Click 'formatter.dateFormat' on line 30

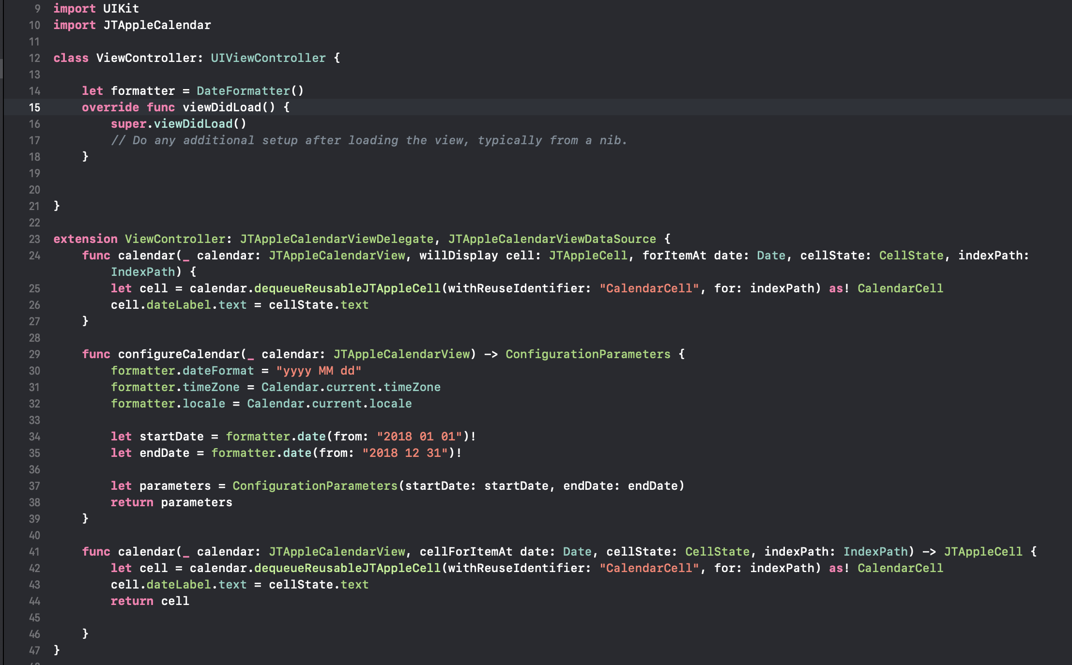pyautogui.click(x=183, y=371)
